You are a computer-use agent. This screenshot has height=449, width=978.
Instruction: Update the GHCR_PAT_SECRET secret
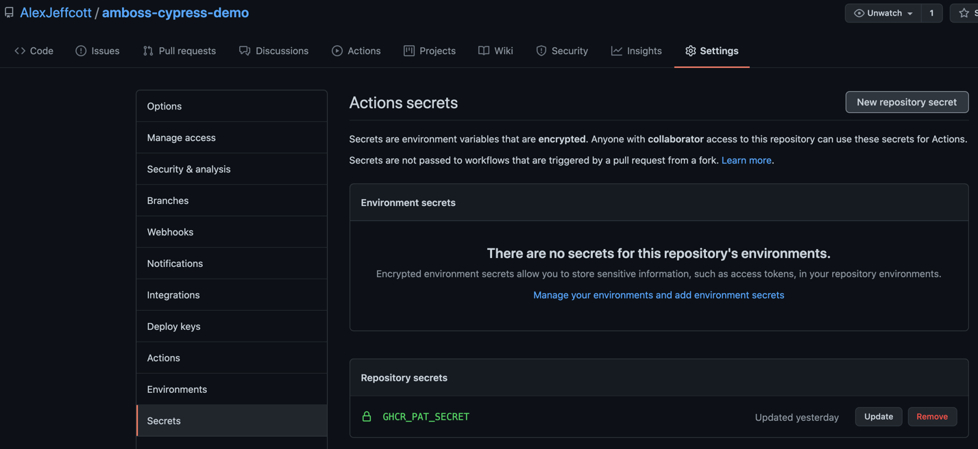(879, 416)
